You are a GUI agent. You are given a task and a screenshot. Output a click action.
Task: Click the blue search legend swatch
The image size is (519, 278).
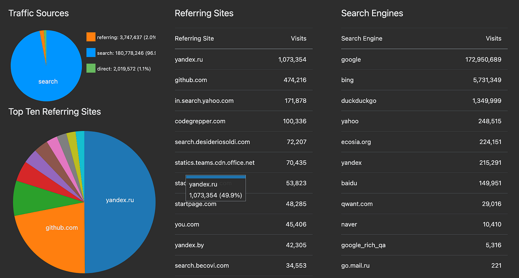click(91, 53)
